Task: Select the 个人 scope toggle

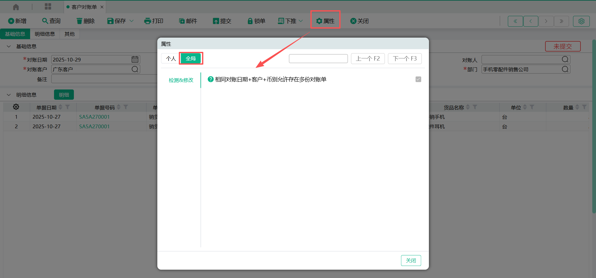Action: pos(171,58)
